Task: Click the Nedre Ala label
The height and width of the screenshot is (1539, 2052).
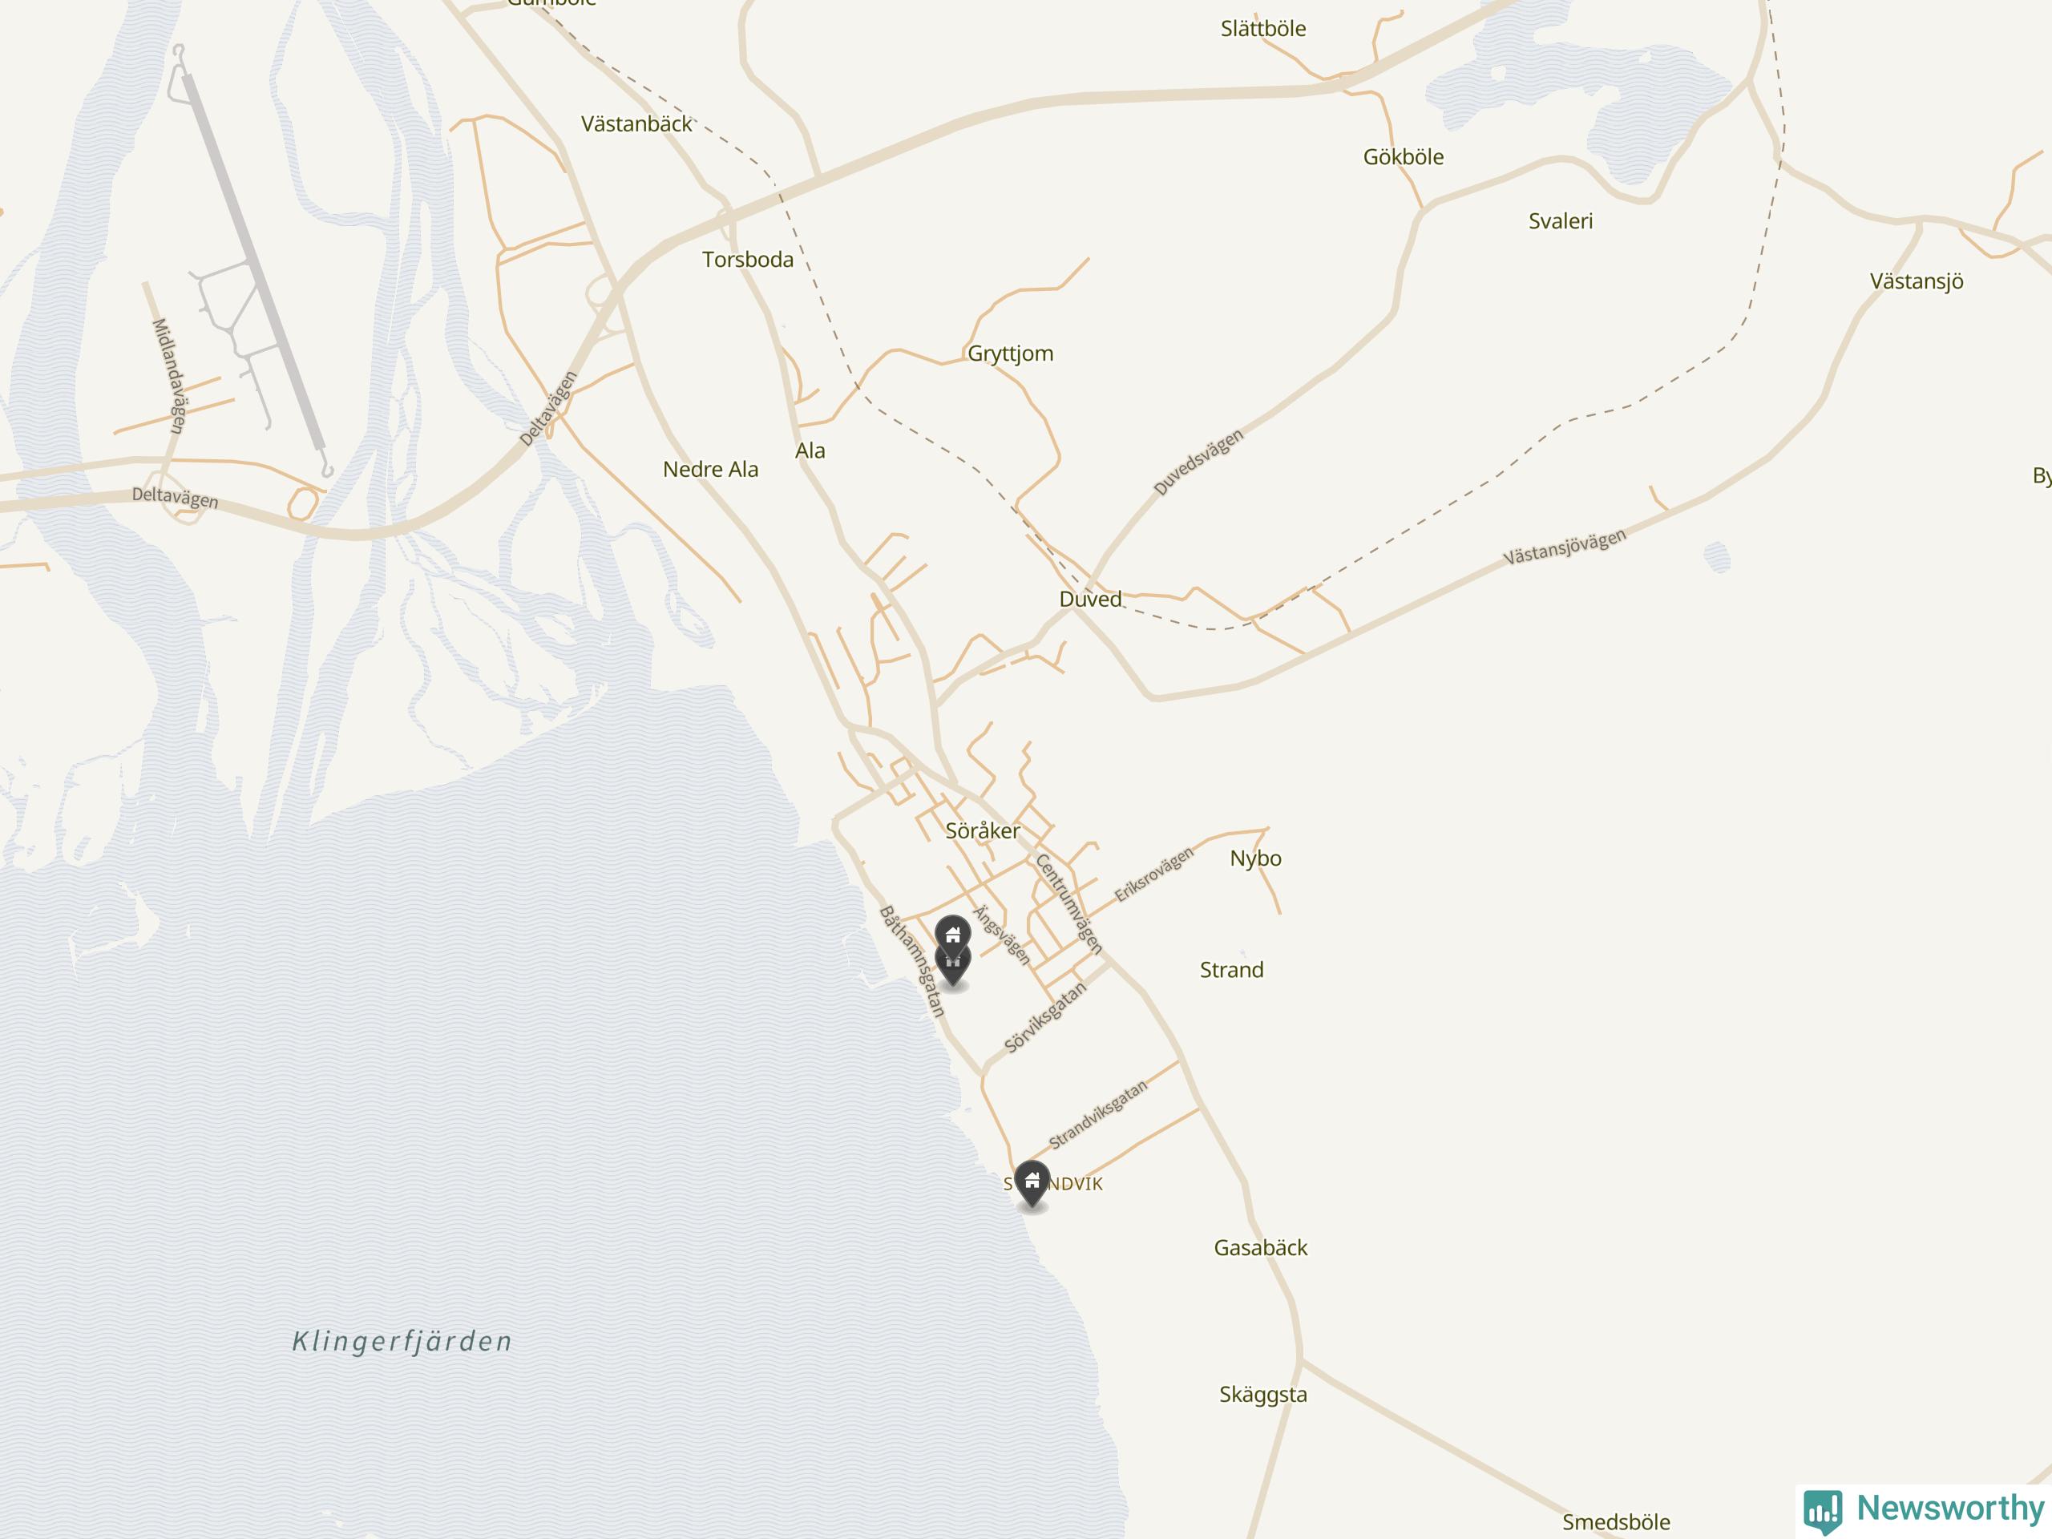Action: click(711, 470)
